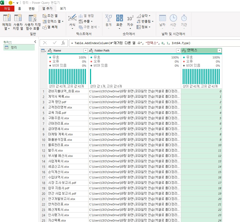Click the cancel X icon in formula bar
This screenshot has height=222, width=240.
point(45,43)
